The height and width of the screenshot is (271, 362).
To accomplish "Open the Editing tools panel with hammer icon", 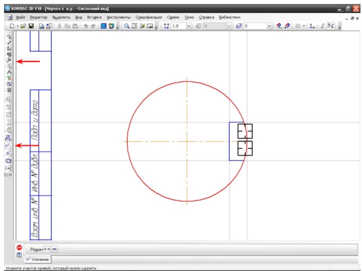I will pyautogui.click(x=9, y=61).
